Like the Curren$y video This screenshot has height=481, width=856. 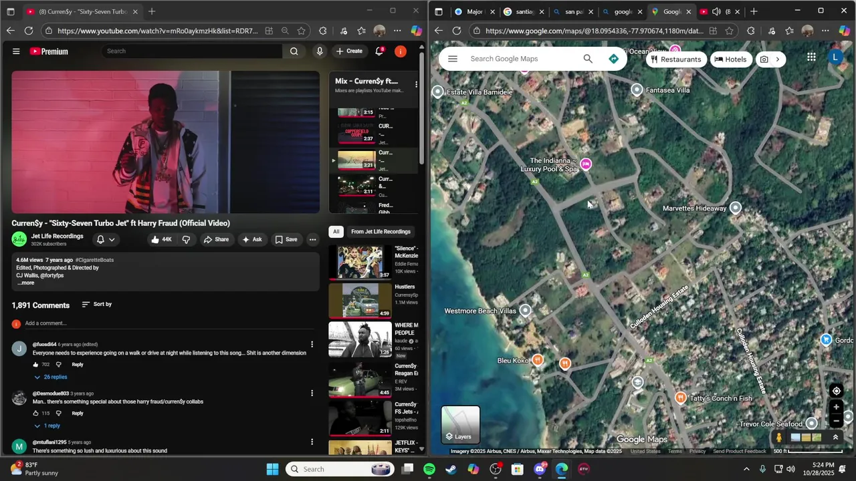[161, 240]
